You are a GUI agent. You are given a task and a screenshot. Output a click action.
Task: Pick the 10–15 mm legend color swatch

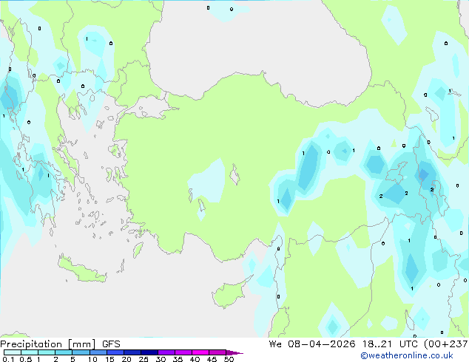[x=98, y=352]
